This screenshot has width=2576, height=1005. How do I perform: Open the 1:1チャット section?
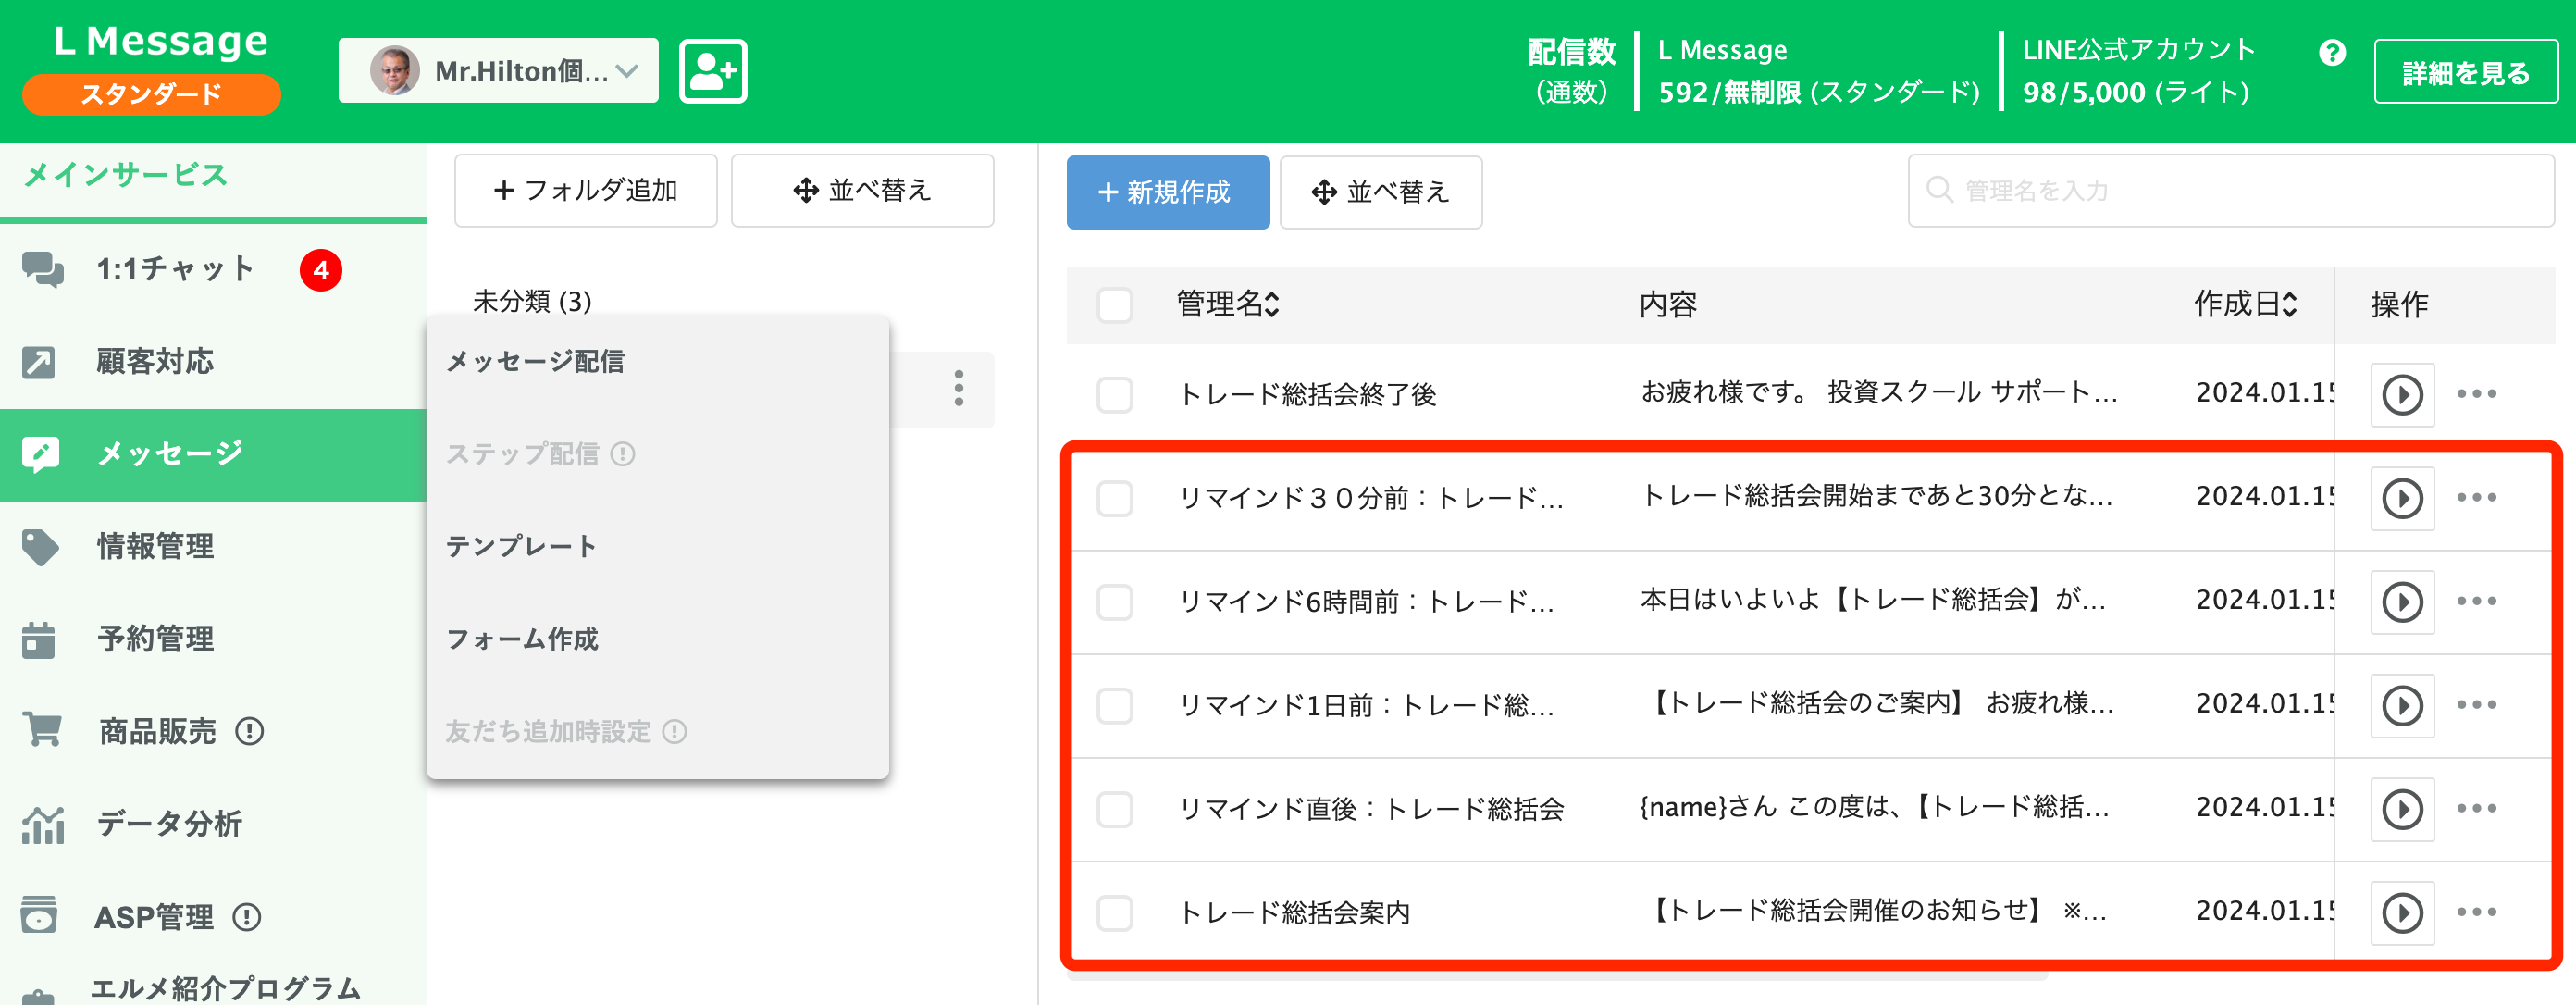[175, 267]
